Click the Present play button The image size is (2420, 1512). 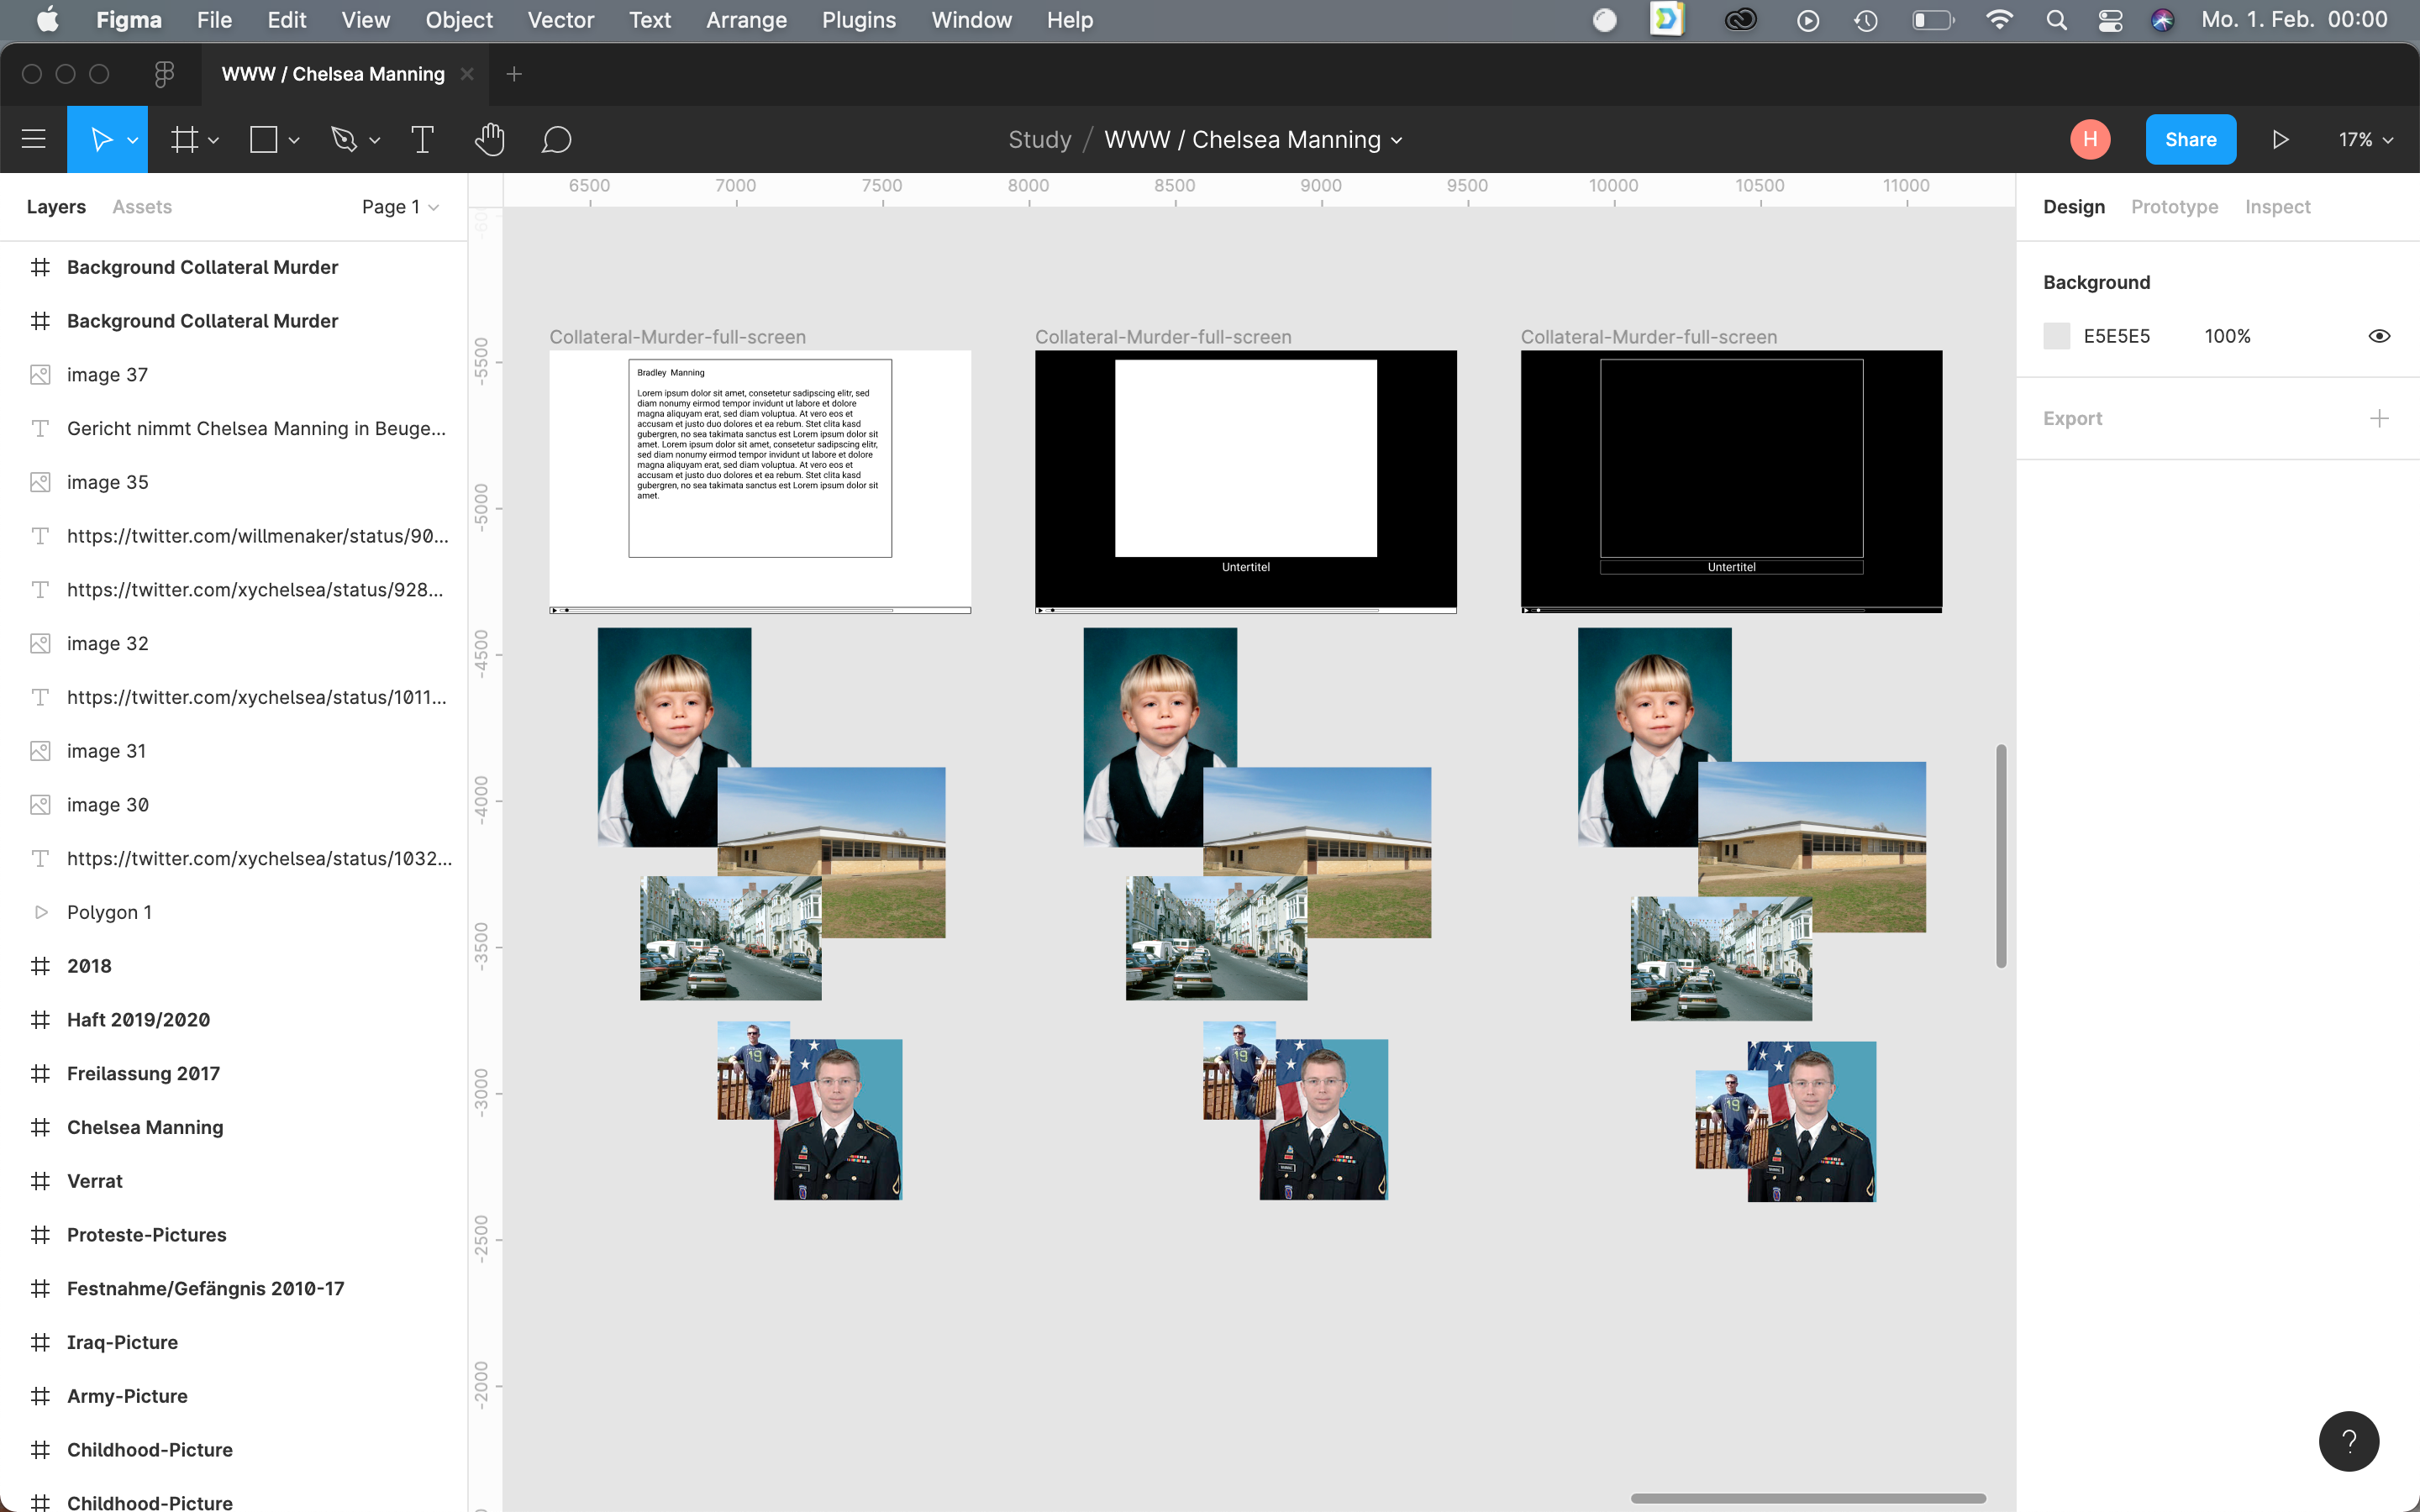[x=2280, y=140]
